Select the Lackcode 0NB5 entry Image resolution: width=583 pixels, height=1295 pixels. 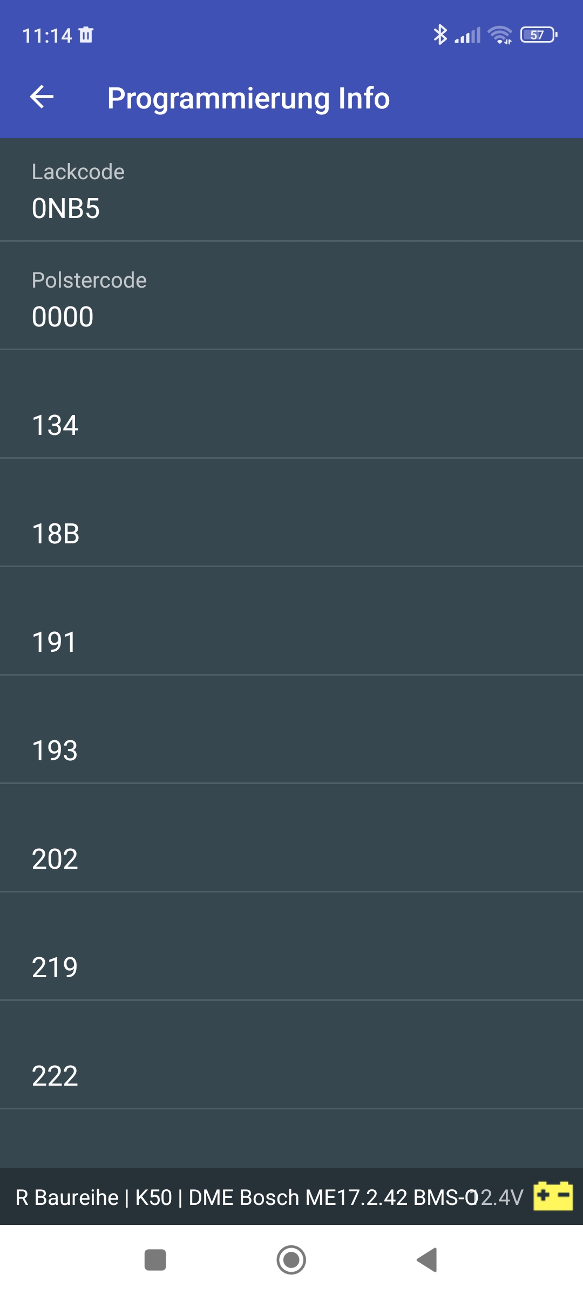coord(291,190)
